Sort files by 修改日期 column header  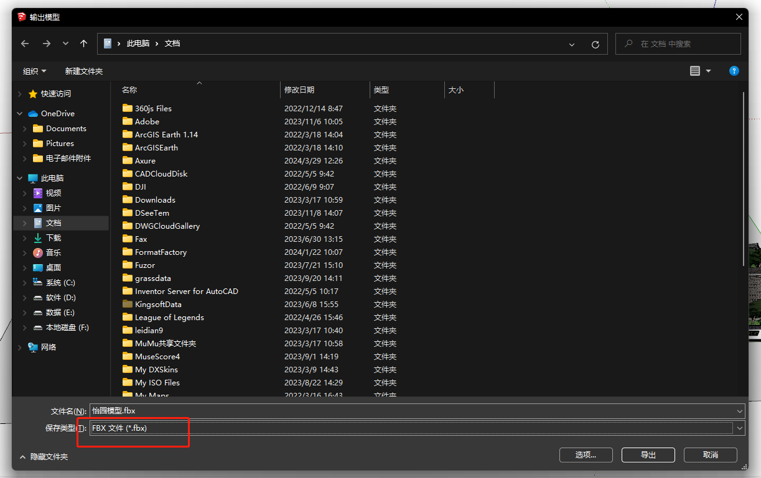tap(299, 90)
